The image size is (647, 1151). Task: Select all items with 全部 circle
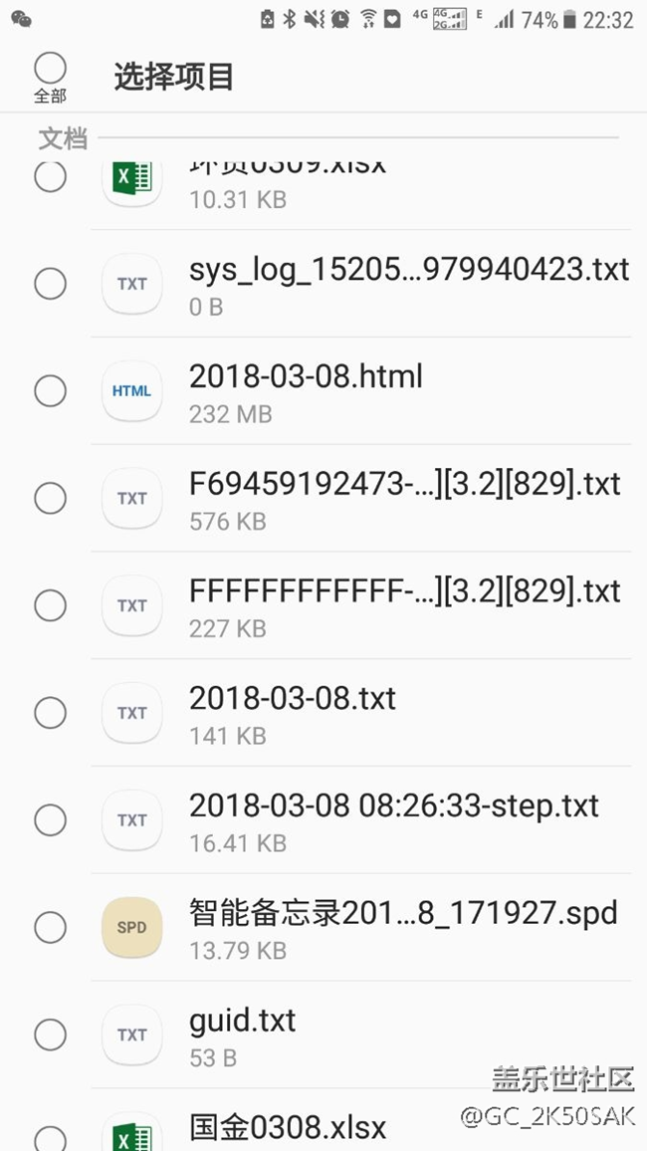pos(50,70)
